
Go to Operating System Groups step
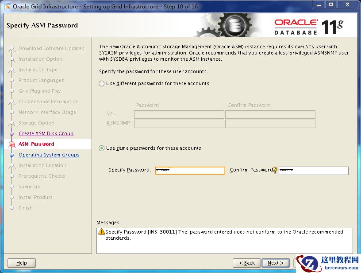tap(49, 155)
